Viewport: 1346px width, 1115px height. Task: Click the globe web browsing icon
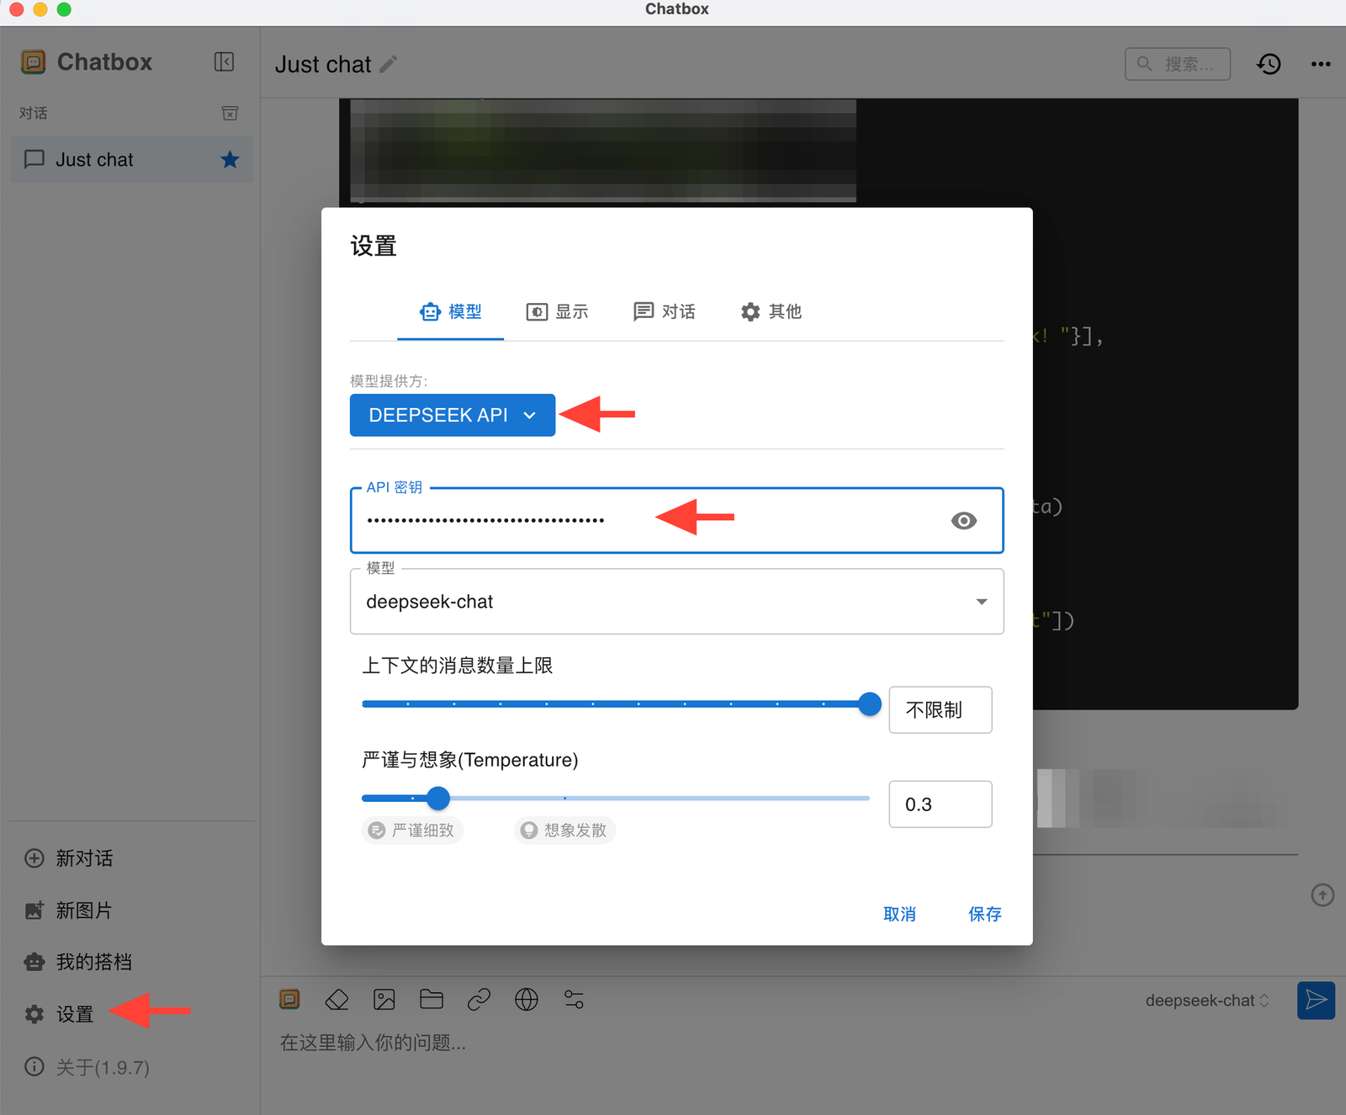coord(527,999)
